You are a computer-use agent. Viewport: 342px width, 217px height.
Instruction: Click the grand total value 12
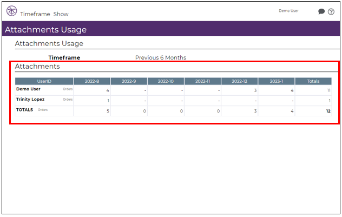pos(328,111)
